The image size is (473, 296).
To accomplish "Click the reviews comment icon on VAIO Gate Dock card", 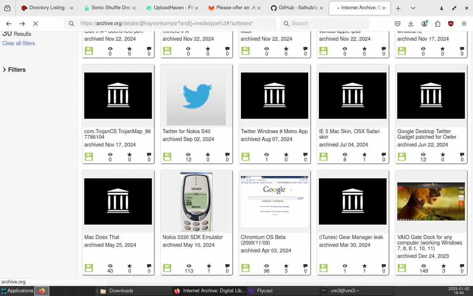I will click(x=462, y=266).
